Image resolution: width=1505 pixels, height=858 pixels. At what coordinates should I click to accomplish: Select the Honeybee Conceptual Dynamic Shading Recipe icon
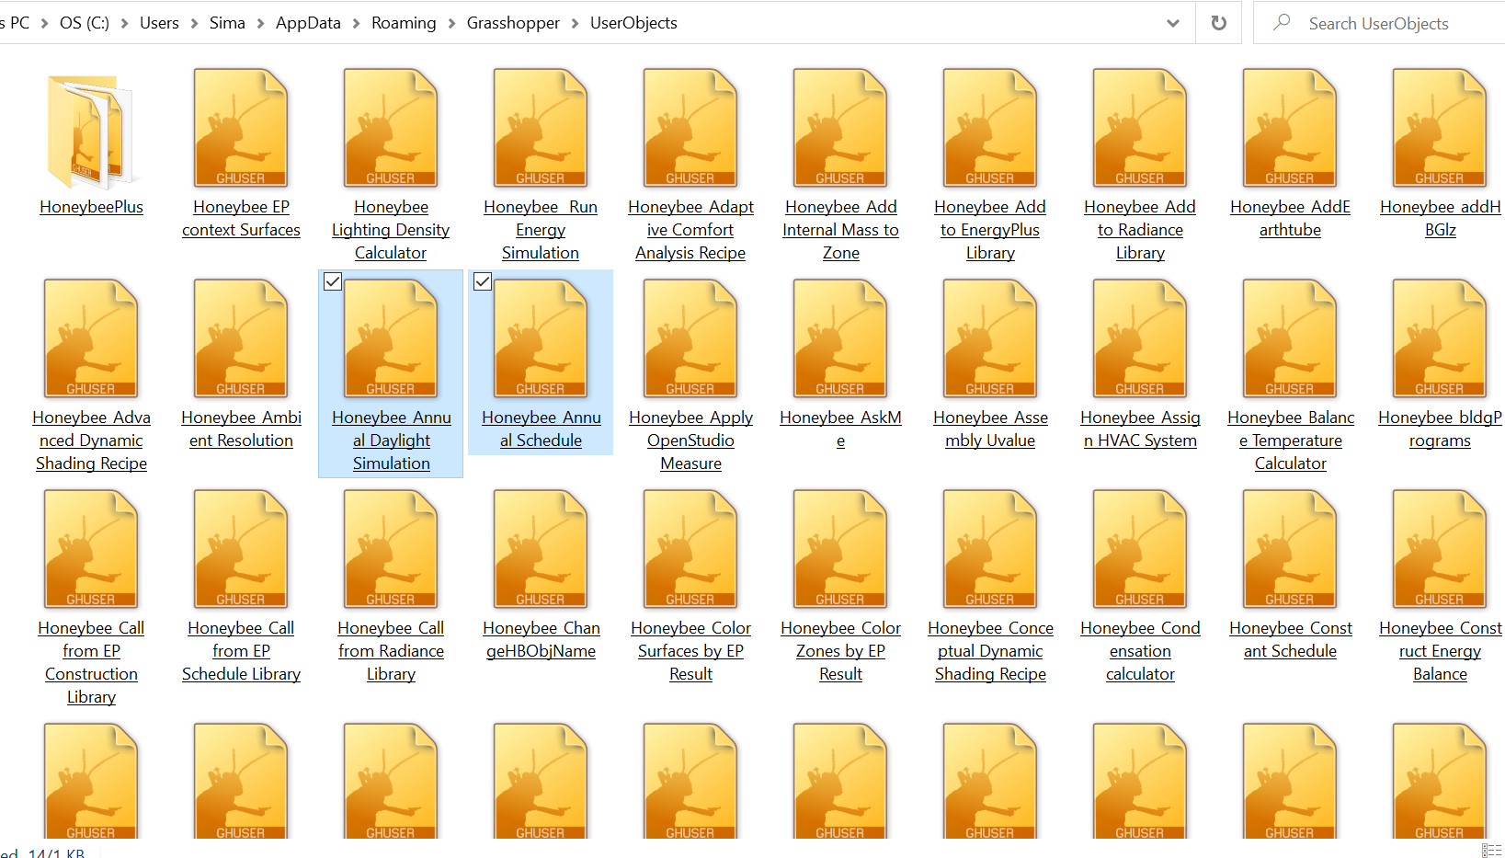[990, 549]
